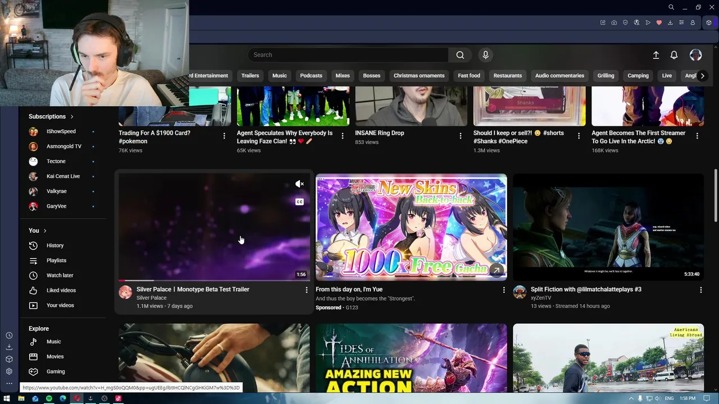
Task: Open the Silver Palace channel avatar
Action: point(125,292)
